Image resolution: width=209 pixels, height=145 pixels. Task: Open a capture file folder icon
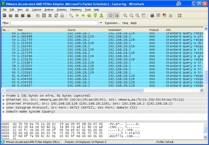tap(38, 16)
